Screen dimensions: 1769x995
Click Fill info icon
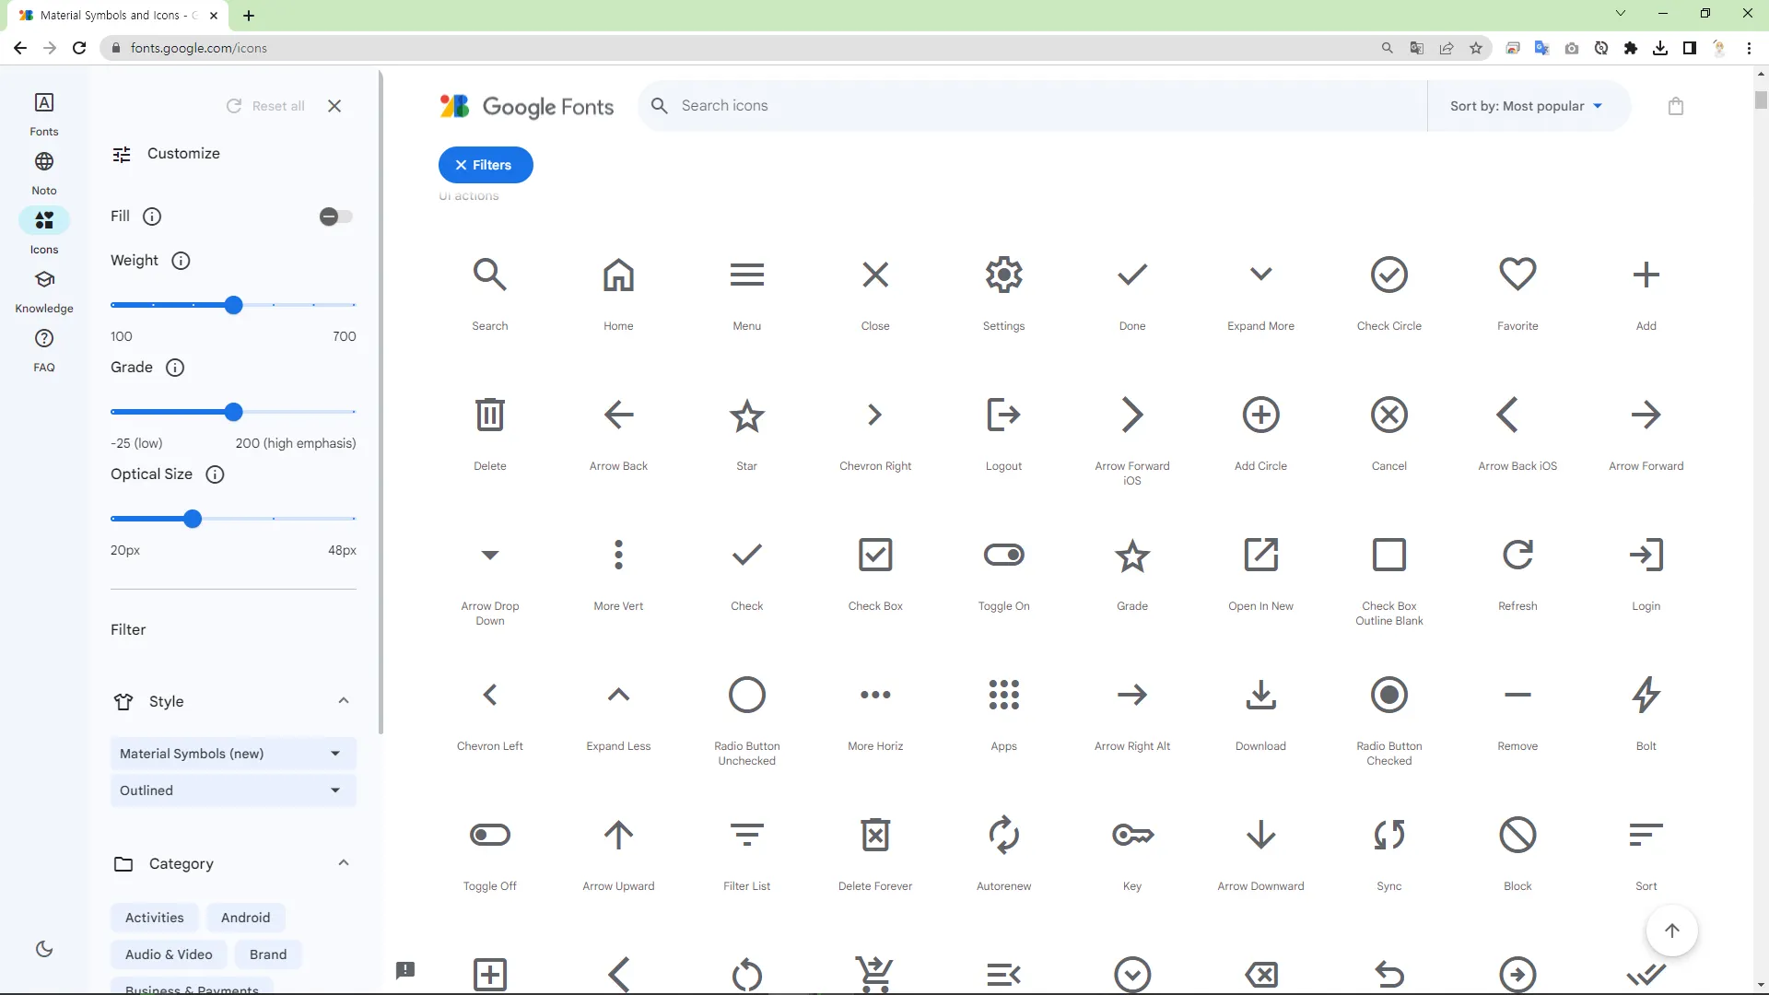(x=152, y=217)
